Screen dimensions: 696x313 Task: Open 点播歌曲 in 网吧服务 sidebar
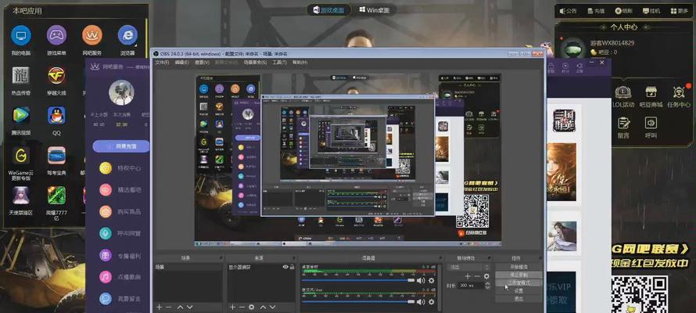(120, 277)
